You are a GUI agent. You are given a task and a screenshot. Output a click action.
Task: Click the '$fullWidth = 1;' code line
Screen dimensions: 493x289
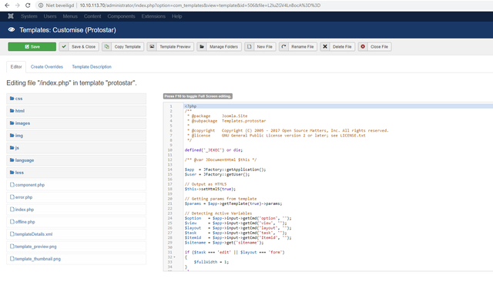[211, 261]
